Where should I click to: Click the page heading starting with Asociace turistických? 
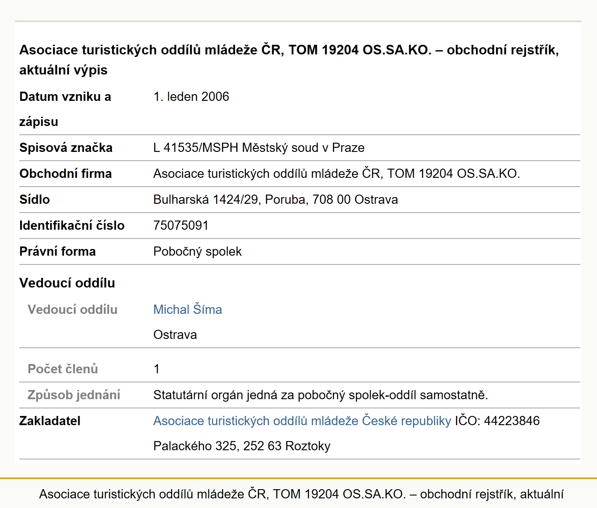(289, 60)
